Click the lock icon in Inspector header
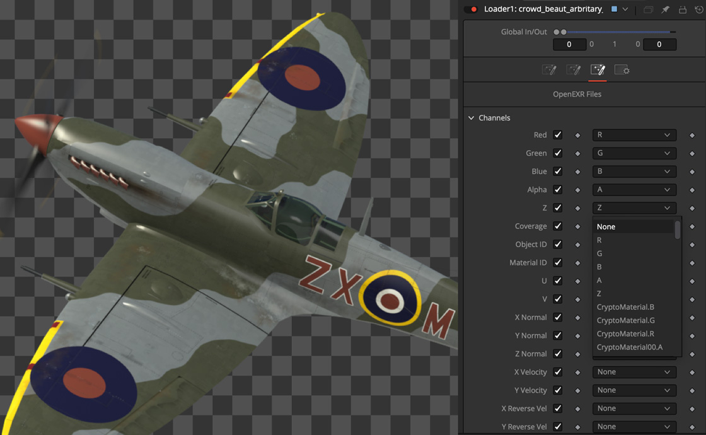 pyautogui.click(x=682, y=9)
